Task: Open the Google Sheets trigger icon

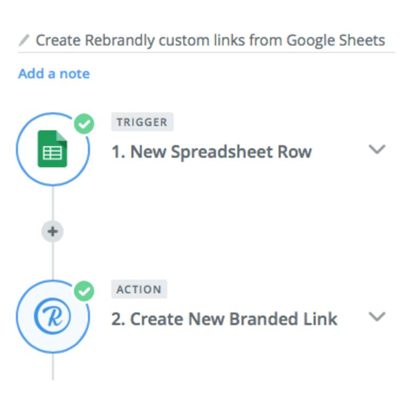Action: point(52,149)
